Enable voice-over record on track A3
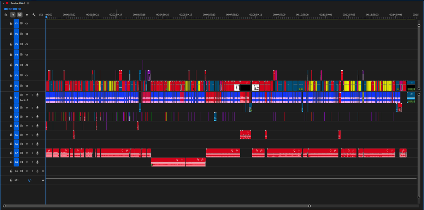This screenshot has height=210, width=424. point(37,117)
